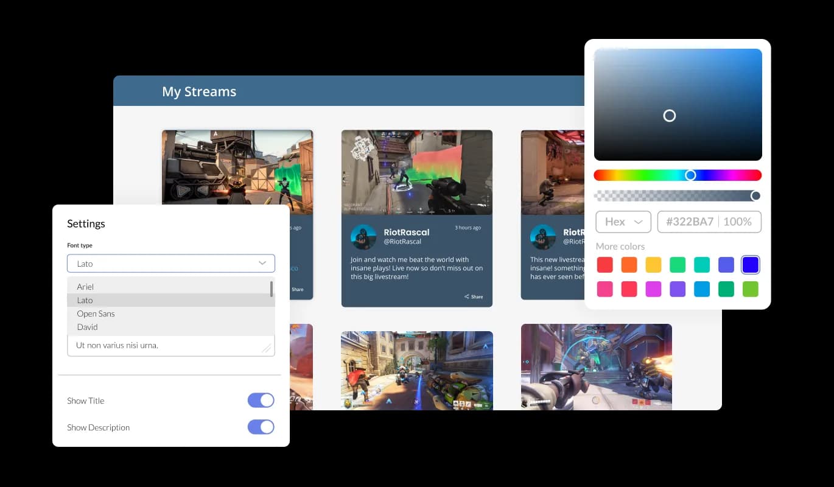Click the hue slider handle
This screenshot has width=834, height=487.
[690, 175]
